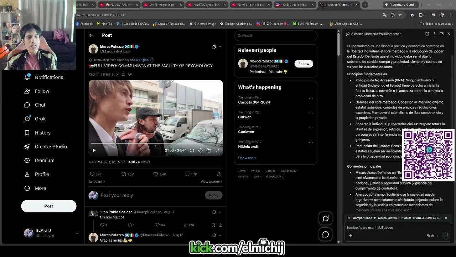Viewport: 456px width, 257px height.
Task: Repost the post with 1.2K reposts
Action: click(x=128, y=174)
